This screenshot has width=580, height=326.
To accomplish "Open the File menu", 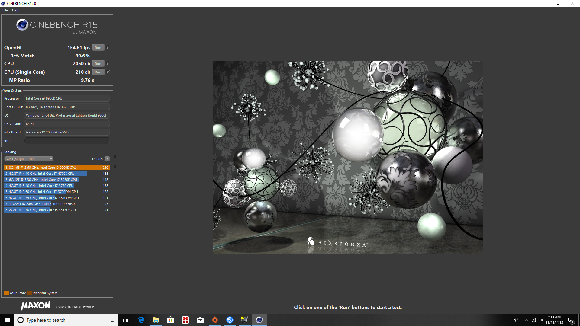I will click(x=5, y=10).
